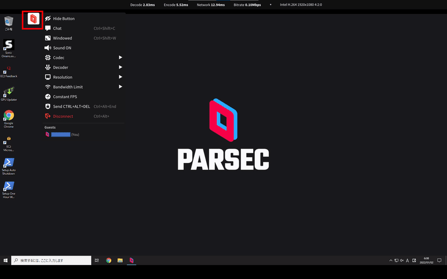Click the Chat speech bubble icon

[x=48, y=28]
